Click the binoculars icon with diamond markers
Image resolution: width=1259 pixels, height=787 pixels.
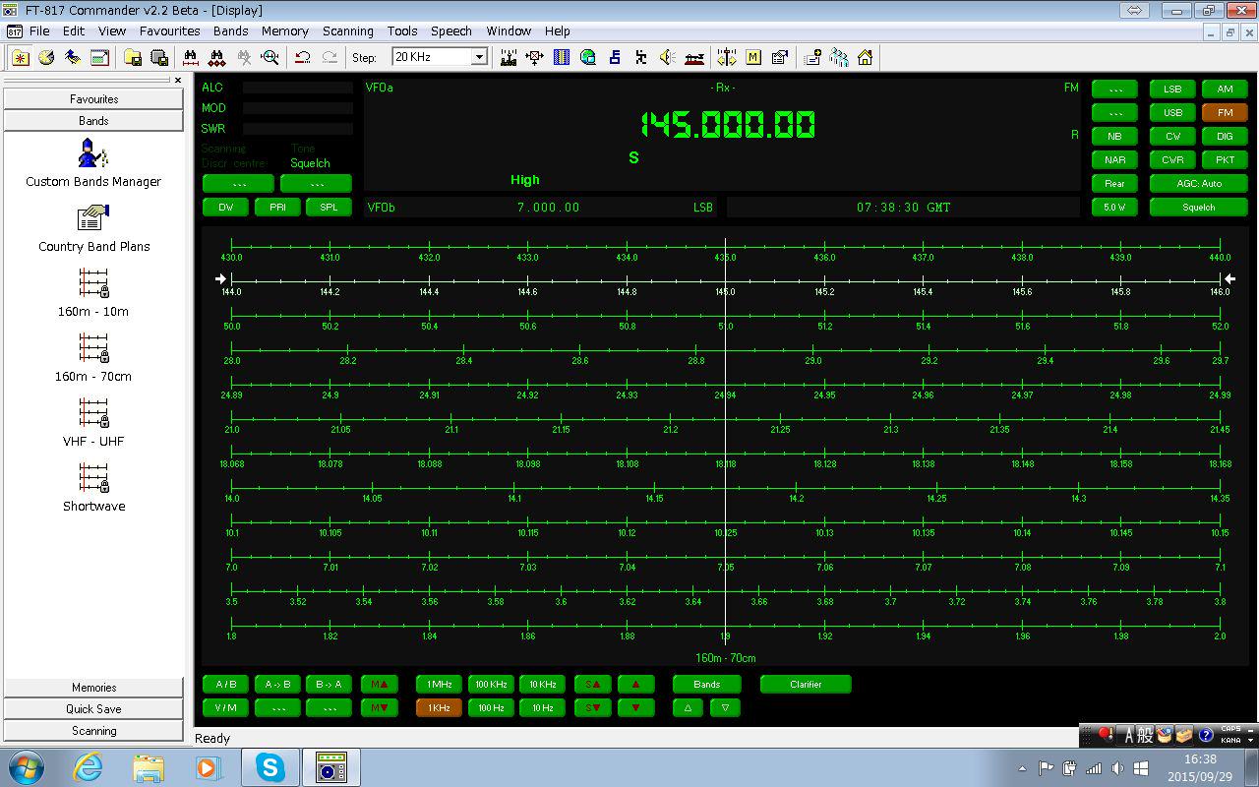point(217,58)
